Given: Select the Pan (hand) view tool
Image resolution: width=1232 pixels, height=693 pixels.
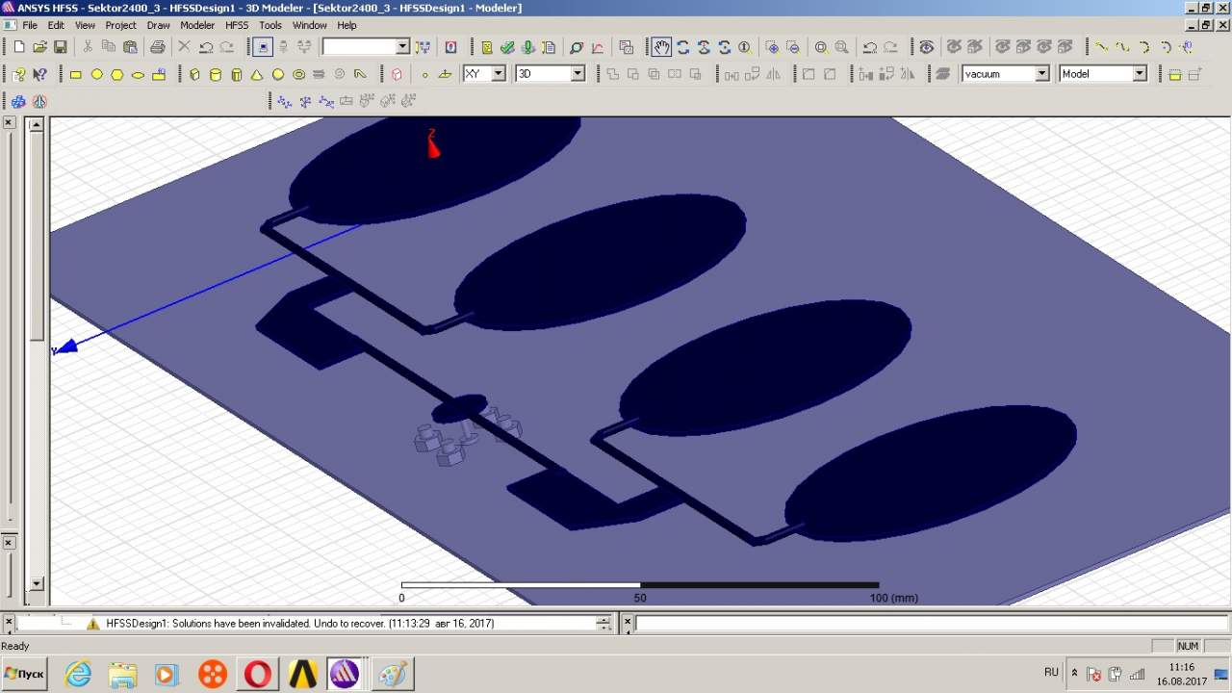Looking at the screenshot, I should coord(661,47).
